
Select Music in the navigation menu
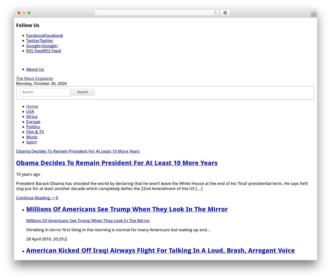[x=32, y=137]
